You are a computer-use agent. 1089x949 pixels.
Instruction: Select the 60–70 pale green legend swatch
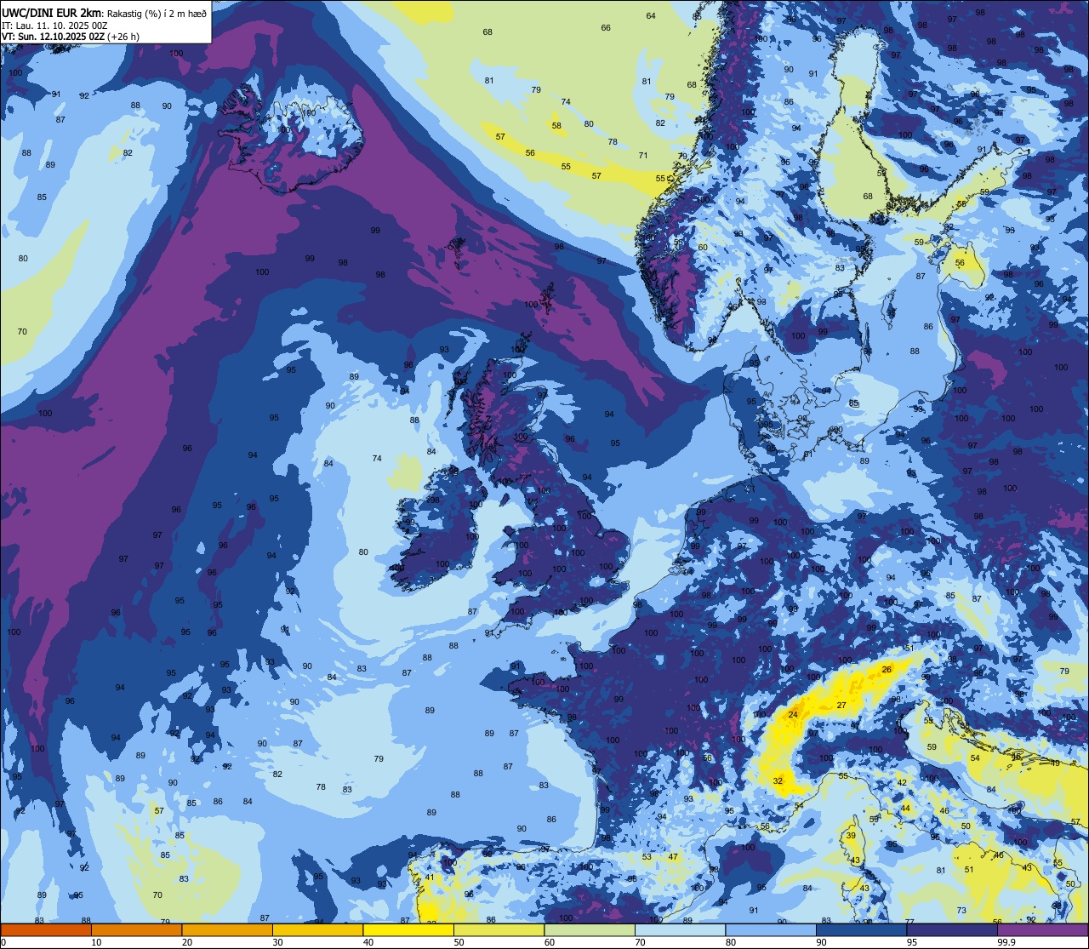590,929
